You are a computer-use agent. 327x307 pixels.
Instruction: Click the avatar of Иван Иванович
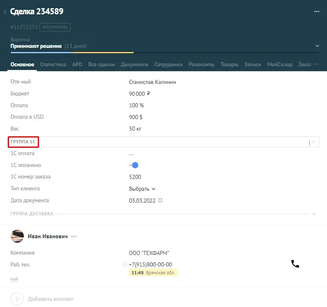[17, 236]
